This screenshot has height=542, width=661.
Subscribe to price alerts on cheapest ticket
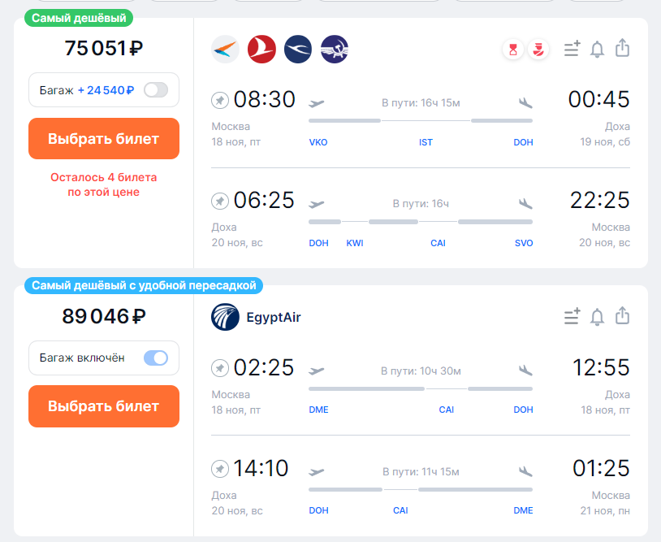pyautogui.click(x=597, y=49)
